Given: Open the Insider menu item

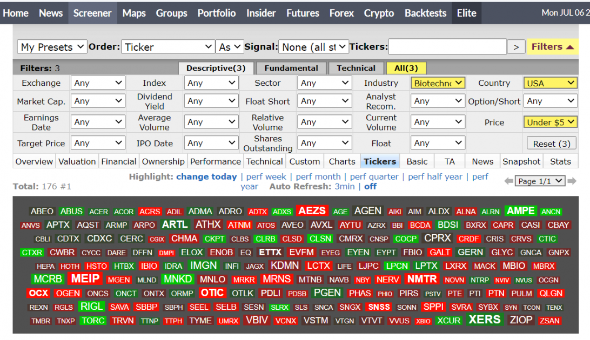Looking at the screenshot, I should pos(261,13).
